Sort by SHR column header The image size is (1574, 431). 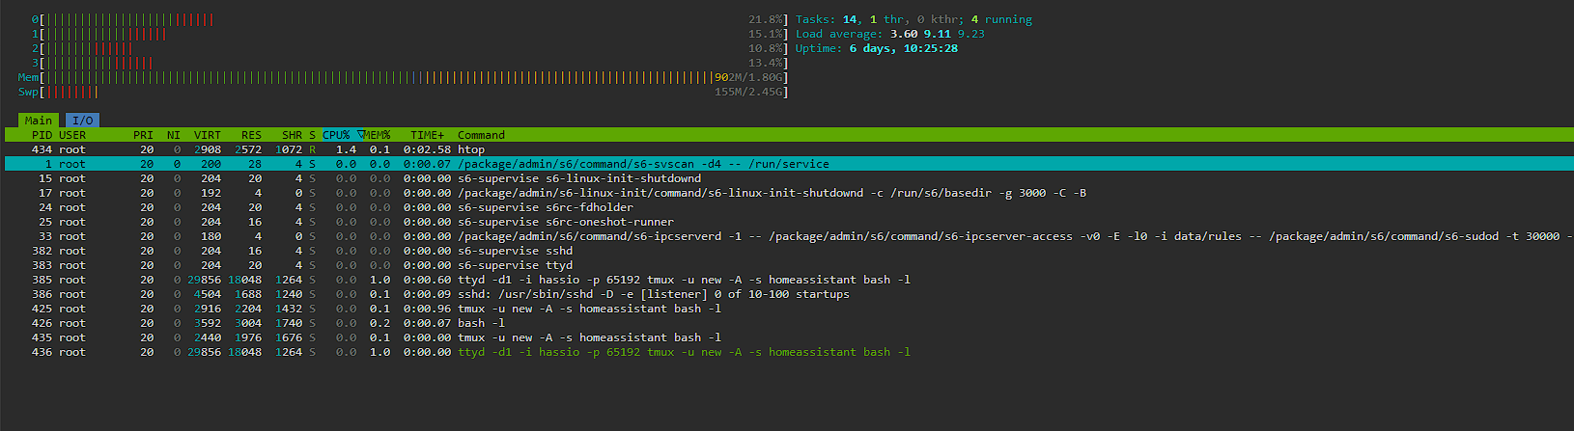click(x=292, y=135)
